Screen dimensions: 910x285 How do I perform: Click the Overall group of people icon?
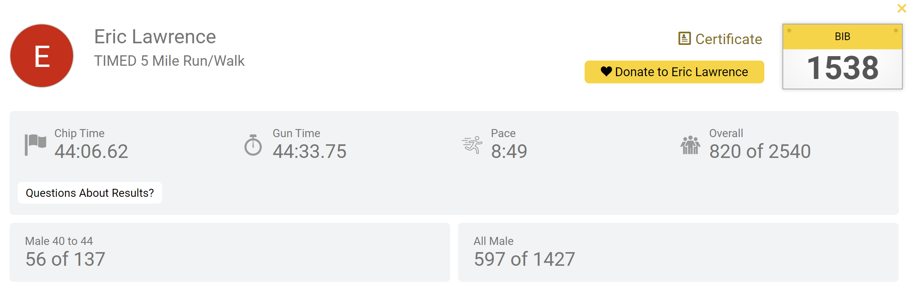tap(690, 145)
